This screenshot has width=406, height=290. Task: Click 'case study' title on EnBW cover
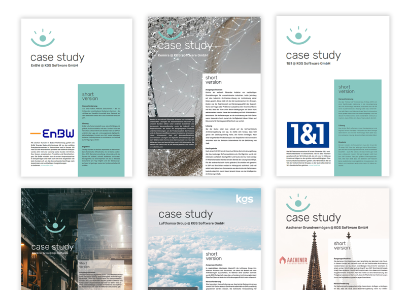(57, 57)
